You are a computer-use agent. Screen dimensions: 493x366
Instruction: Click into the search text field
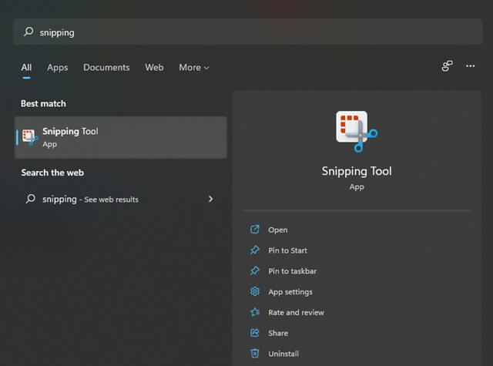(246, 32)
